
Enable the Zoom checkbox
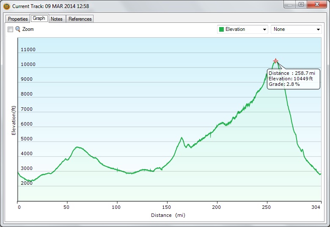tap(10, 29)
